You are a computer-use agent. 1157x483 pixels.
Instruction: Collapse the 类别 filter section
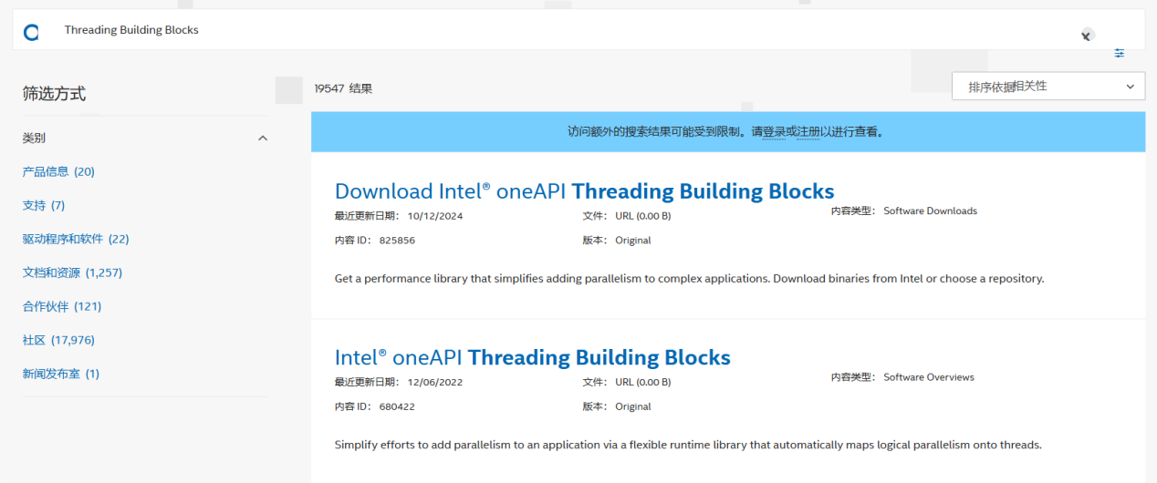tap(263, 139)
